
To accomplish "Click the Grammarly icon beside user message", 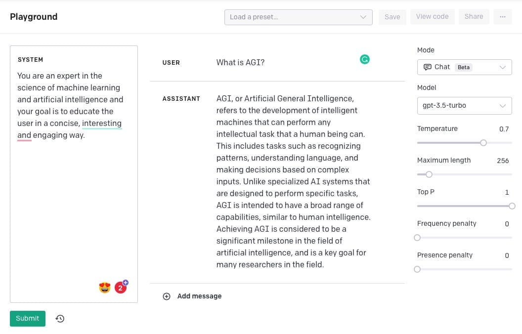I will click(365, 60).
